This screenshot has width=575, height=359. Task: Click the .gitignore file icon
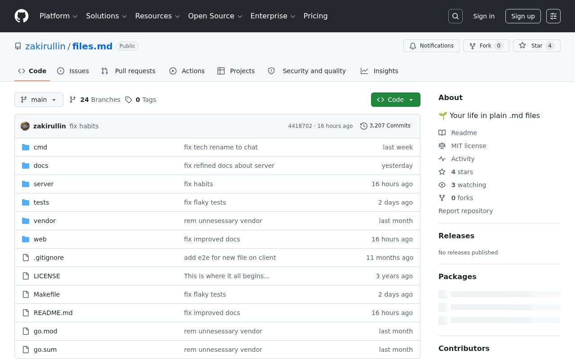pos(26,258)
